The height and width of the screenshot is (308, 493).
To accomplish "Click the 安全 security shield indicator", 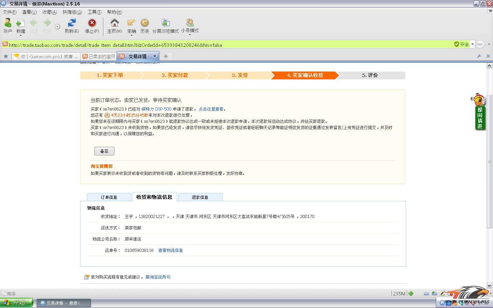I will [462, 44].
